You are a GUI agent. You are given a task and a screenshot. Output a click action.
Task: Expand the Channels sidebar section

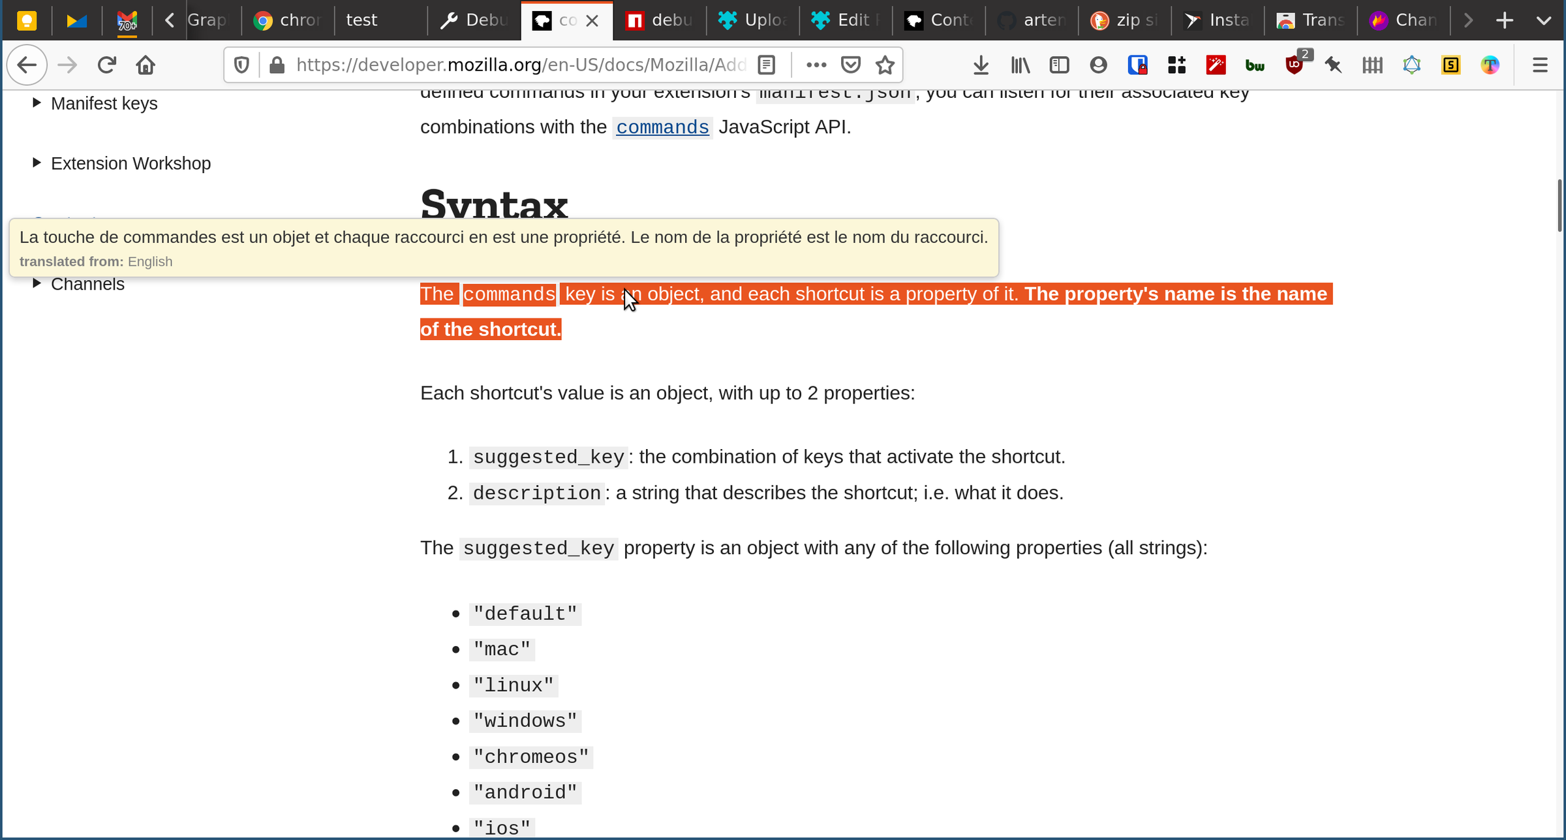click(37, 283)
